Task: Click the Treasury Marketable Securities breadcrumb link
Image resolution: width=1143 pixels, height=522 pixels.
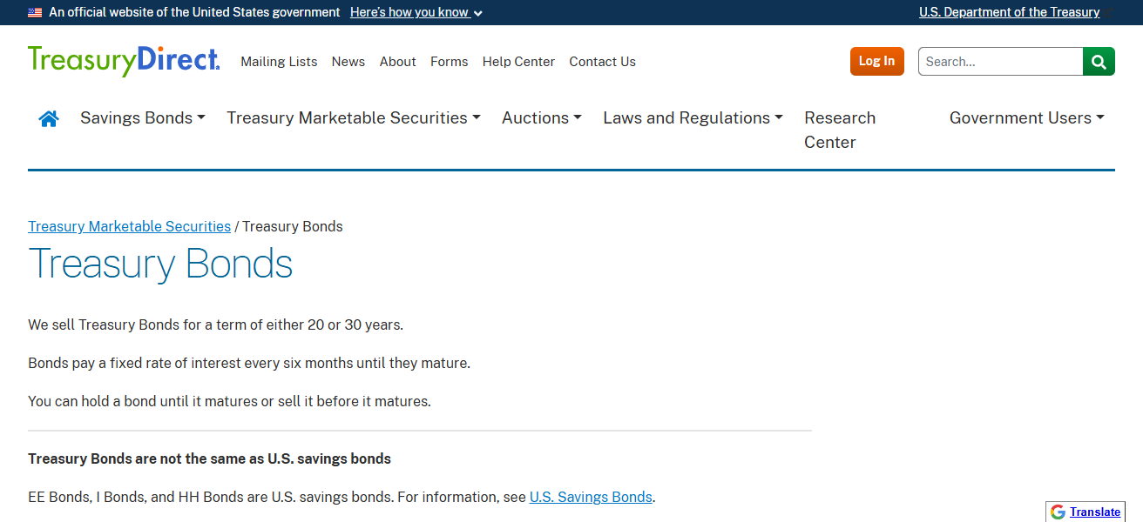Action: pyautogui.click(x=129, y=226)
